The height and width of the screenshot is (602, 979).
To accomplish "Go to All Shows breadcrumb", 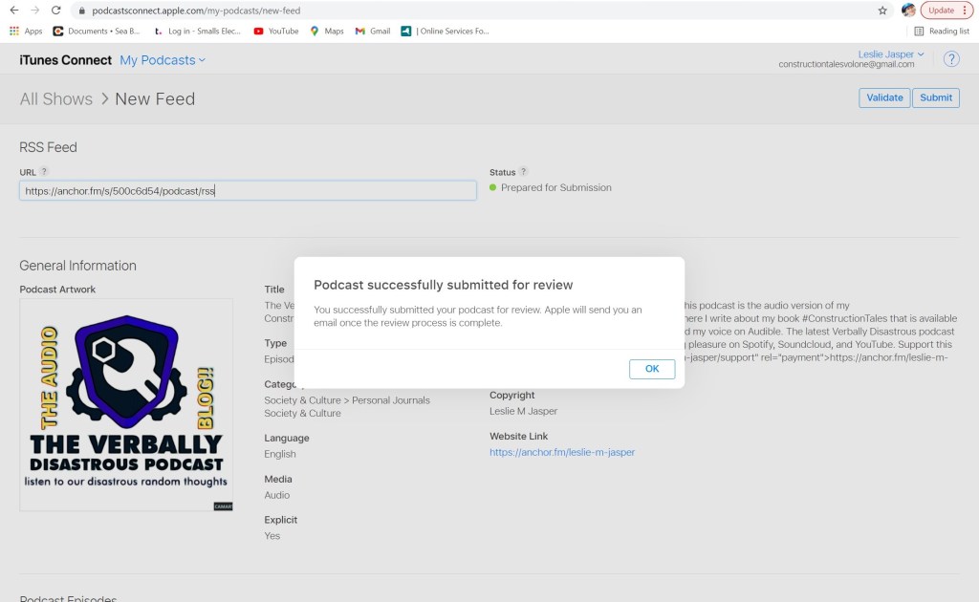I will click(x=56, y=98).
